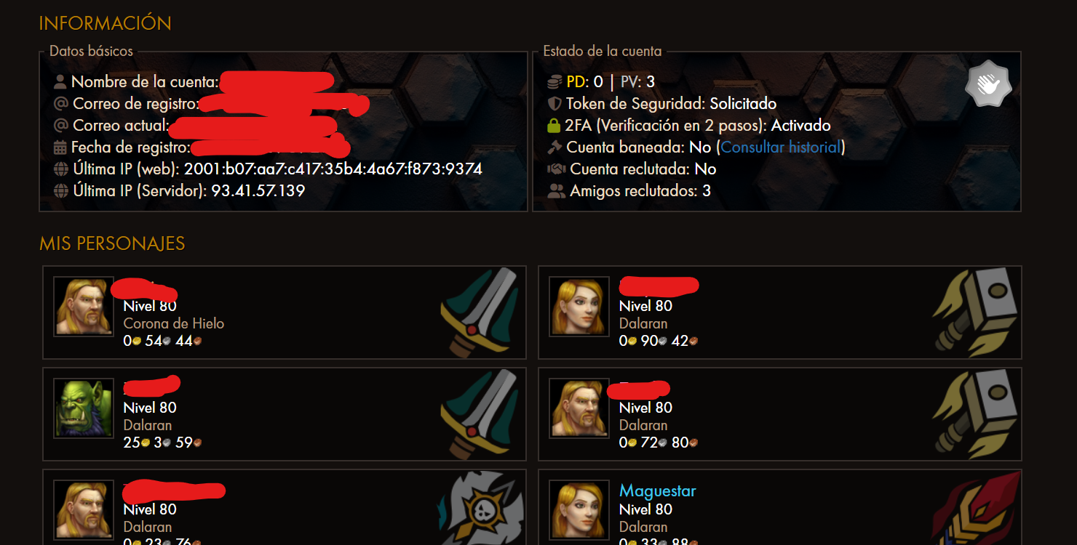
Task: Click the orc character portrait
Action: (84, 408)
